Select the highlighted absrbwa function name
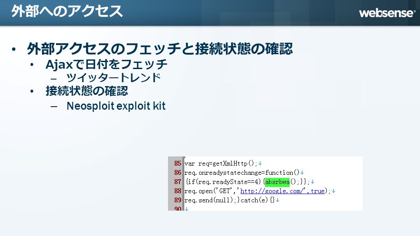The image size is (420, 236). pos(277,182)
